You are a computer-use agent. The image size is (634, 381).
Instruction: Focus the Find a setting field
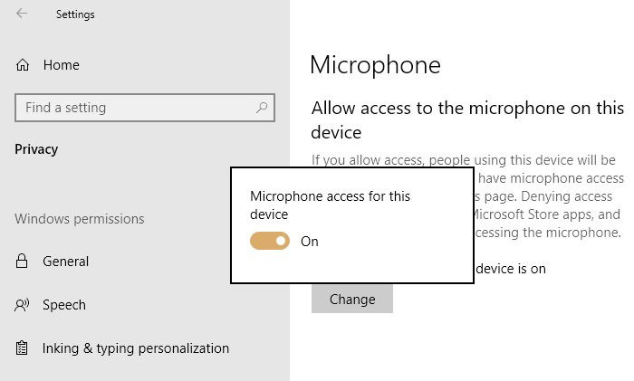coord(145,108)
